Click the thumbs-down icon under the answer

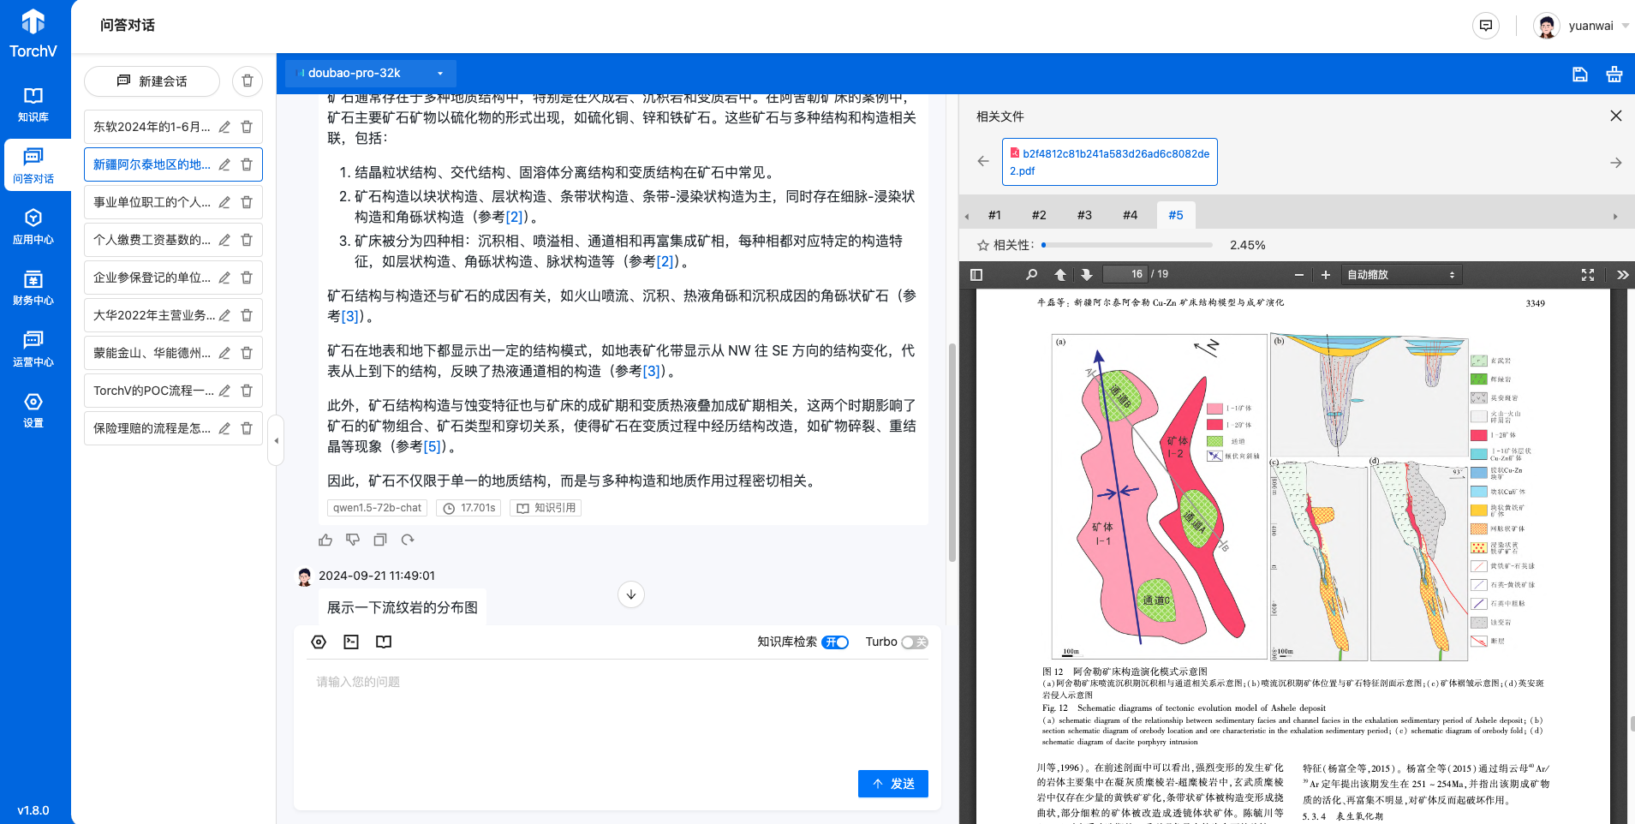tap(353, 540)
